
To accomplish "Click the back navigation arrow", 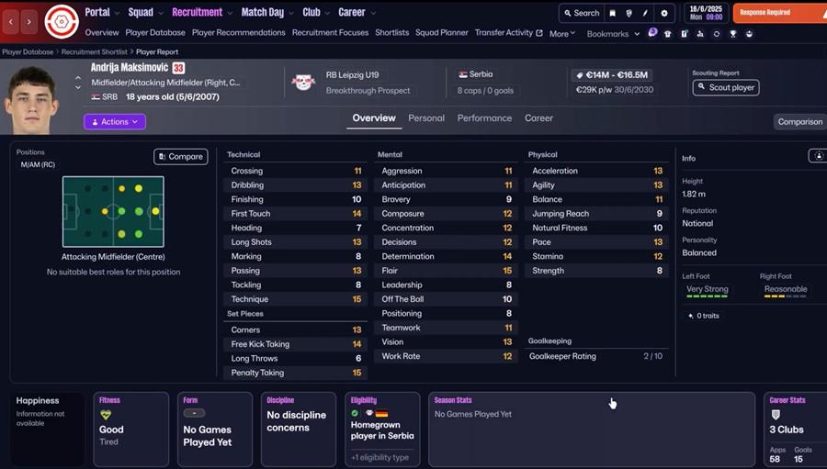I will click(12, 20).
